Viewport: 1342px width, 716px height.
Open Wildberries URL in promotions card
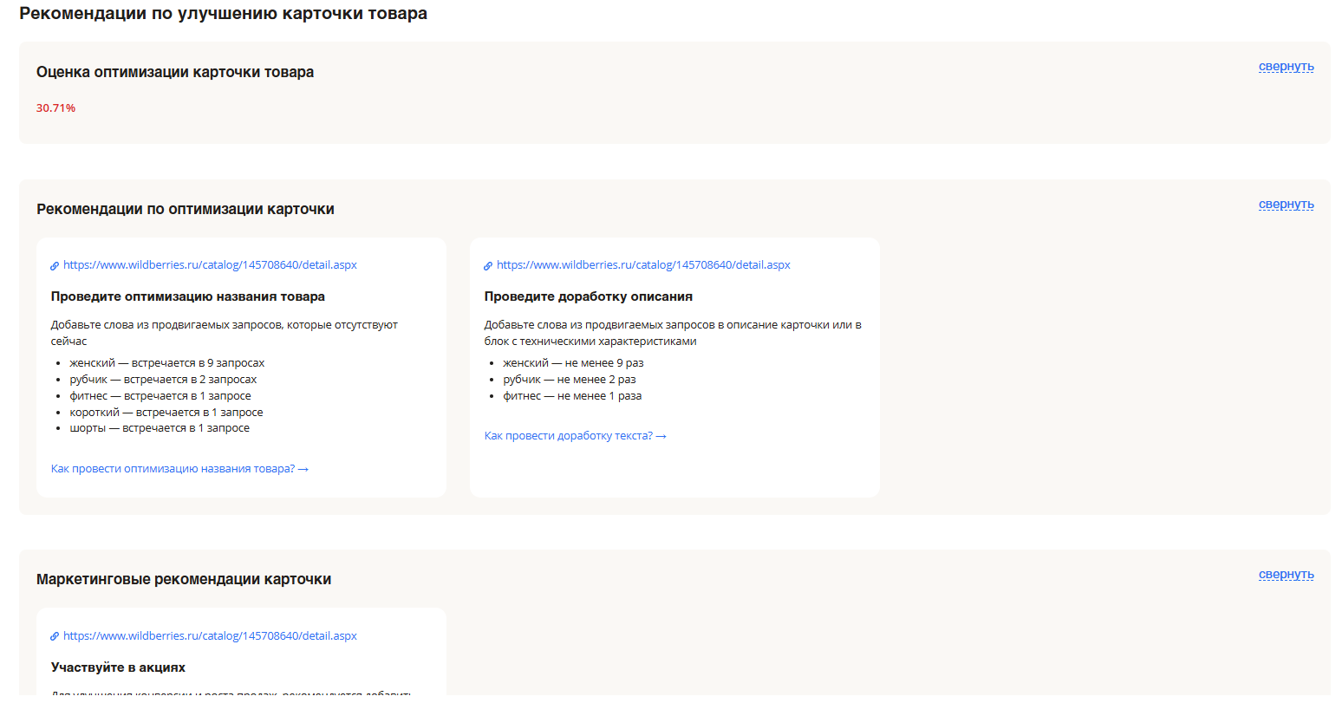210,636
